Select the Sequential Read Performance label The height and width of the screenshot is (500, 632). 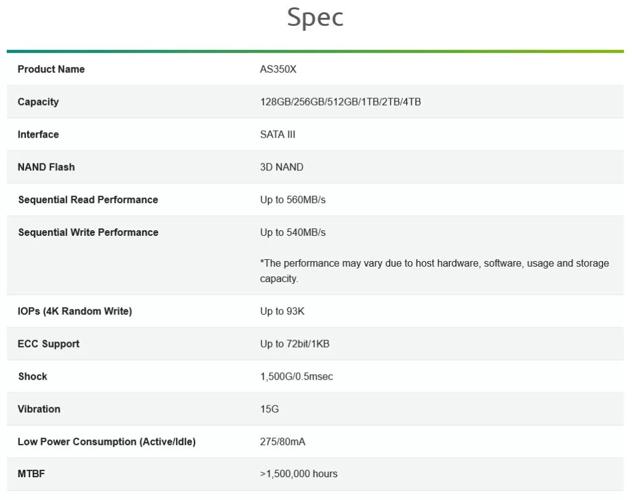pyautogui.click(x=88, y=200)
